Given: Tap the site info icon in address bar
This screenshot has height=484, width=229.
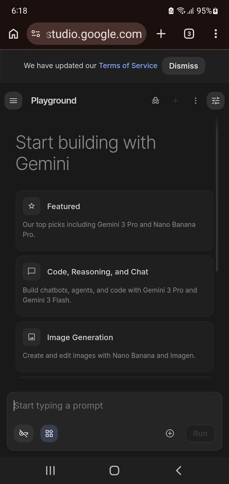Looking at the screenshot, I should (36, 34).
